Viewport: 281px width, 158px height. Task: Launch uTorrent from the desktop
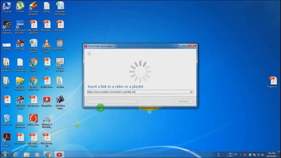pyautogui.click(x=20, y=7)
